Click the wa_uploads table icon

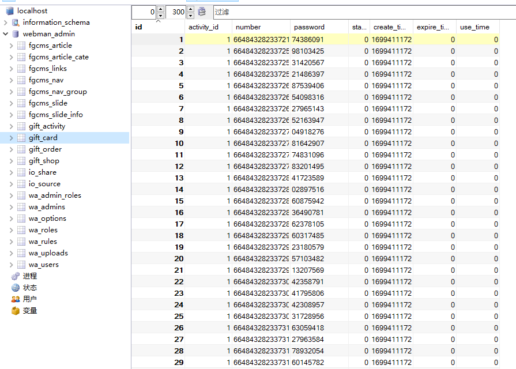point(21,253)
